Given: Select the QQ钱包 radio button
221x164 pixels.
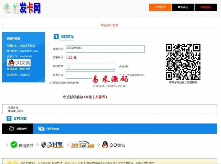Looking at the screenshot, I should (99, 145).
